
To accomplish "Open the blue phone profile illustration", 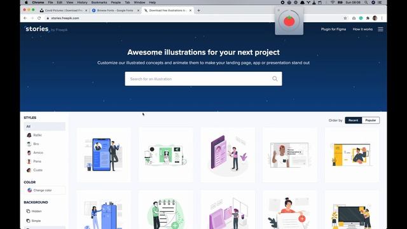I will click(x=104, y=155).
